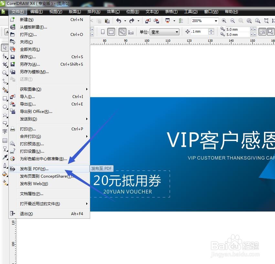Toggle drawing page border button
Screen dimensions: 275x264
pyautogui.click(x=270, y=32)
